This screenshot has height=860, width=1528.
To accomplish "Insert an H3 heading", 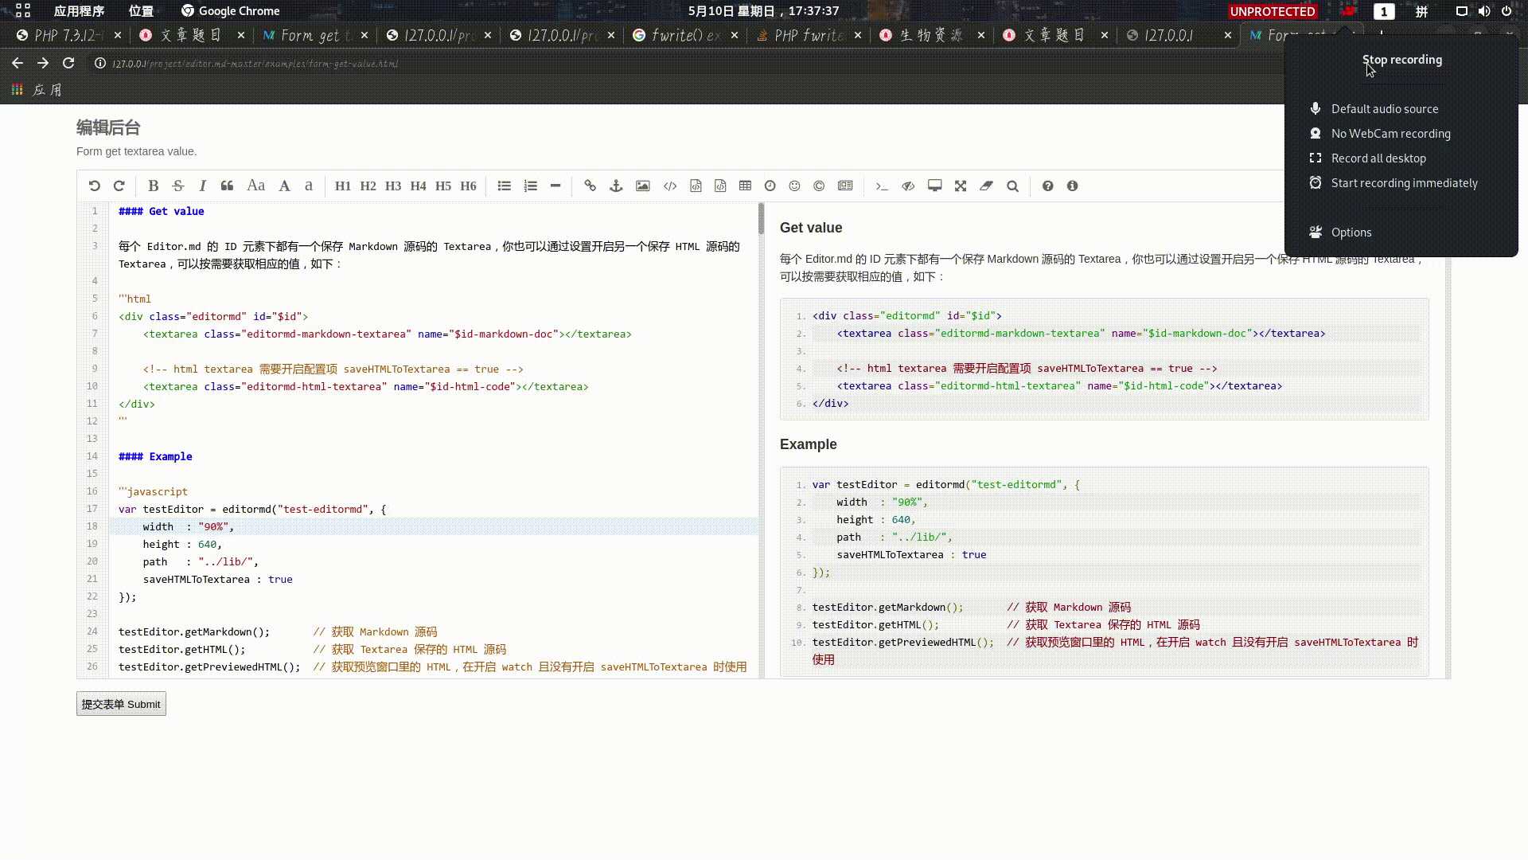I will pos(393,186).
